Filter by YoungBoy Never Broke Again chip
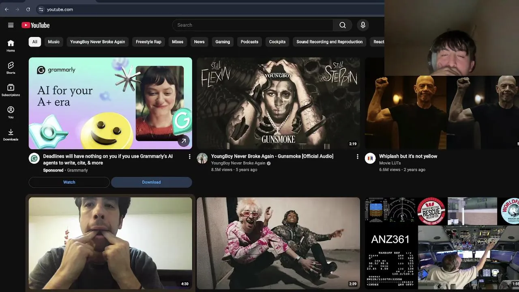Screen dimensions: 519x292 pos(97,42)
